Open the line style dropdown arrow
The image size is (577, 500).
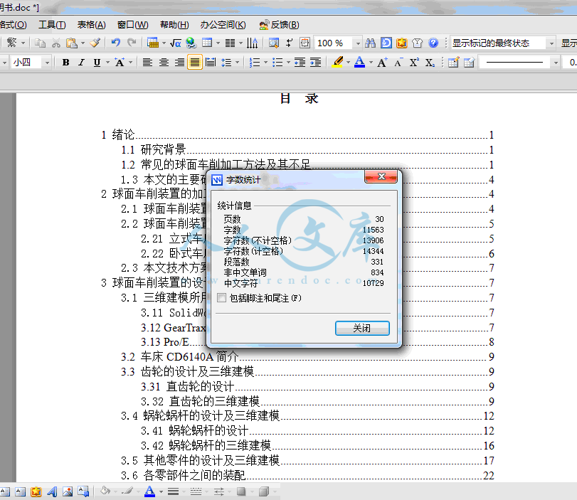(556, 63)
